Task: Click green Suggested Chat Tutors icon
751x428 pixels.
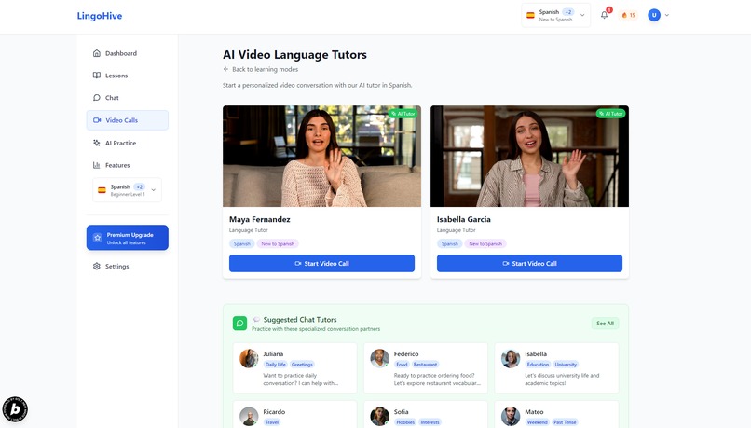Action: pos(240,324)
